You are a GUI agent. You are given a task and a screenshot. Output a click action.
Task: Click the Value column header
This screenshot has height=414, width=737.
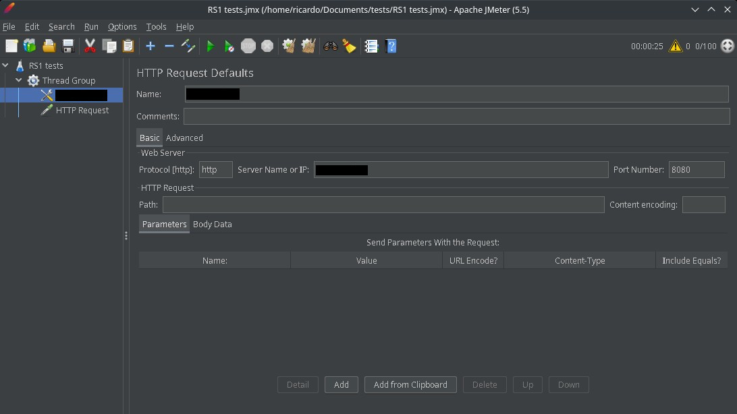click(x=366, y=260)
